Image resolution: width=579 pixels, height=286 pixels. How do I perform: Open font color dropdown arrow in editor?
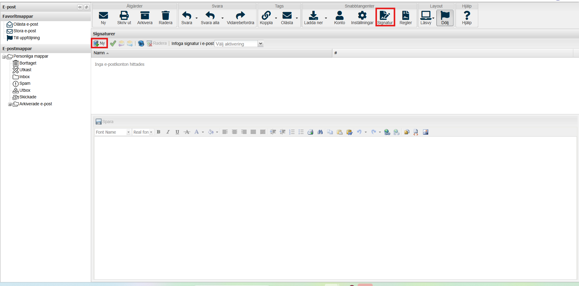(x=203, y=132)
